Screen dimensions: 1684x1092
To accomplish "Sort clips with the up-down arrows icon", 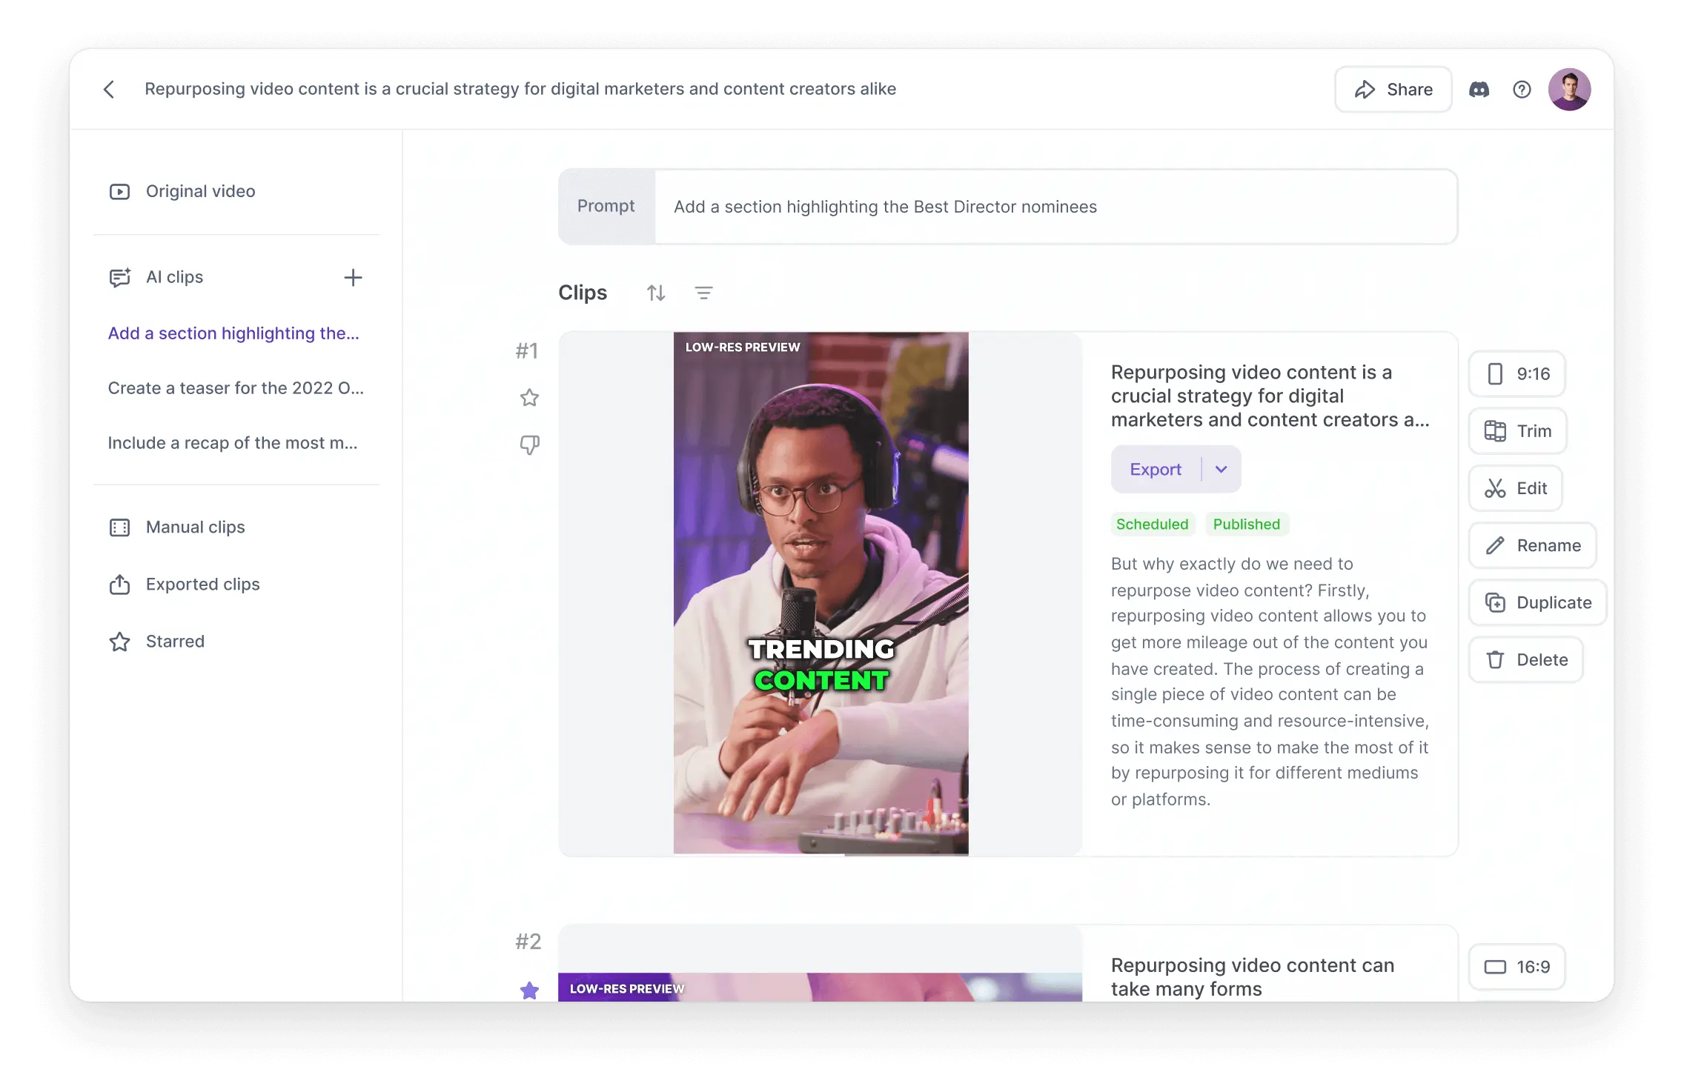I will coord(656,293).
